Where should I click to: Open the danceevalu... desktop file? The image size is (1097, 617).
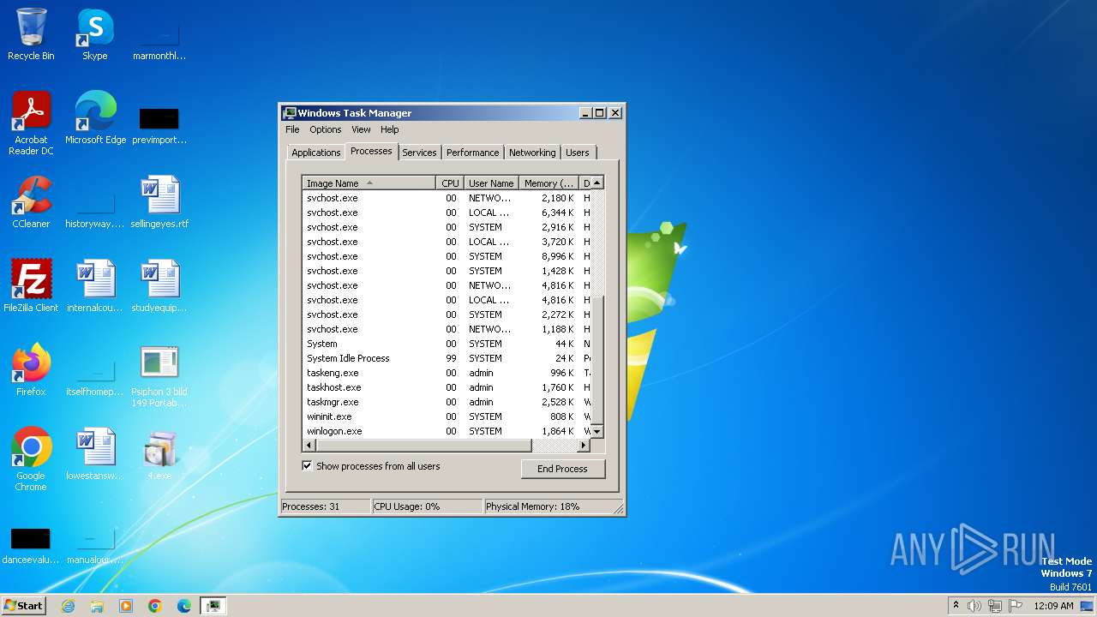31,544
